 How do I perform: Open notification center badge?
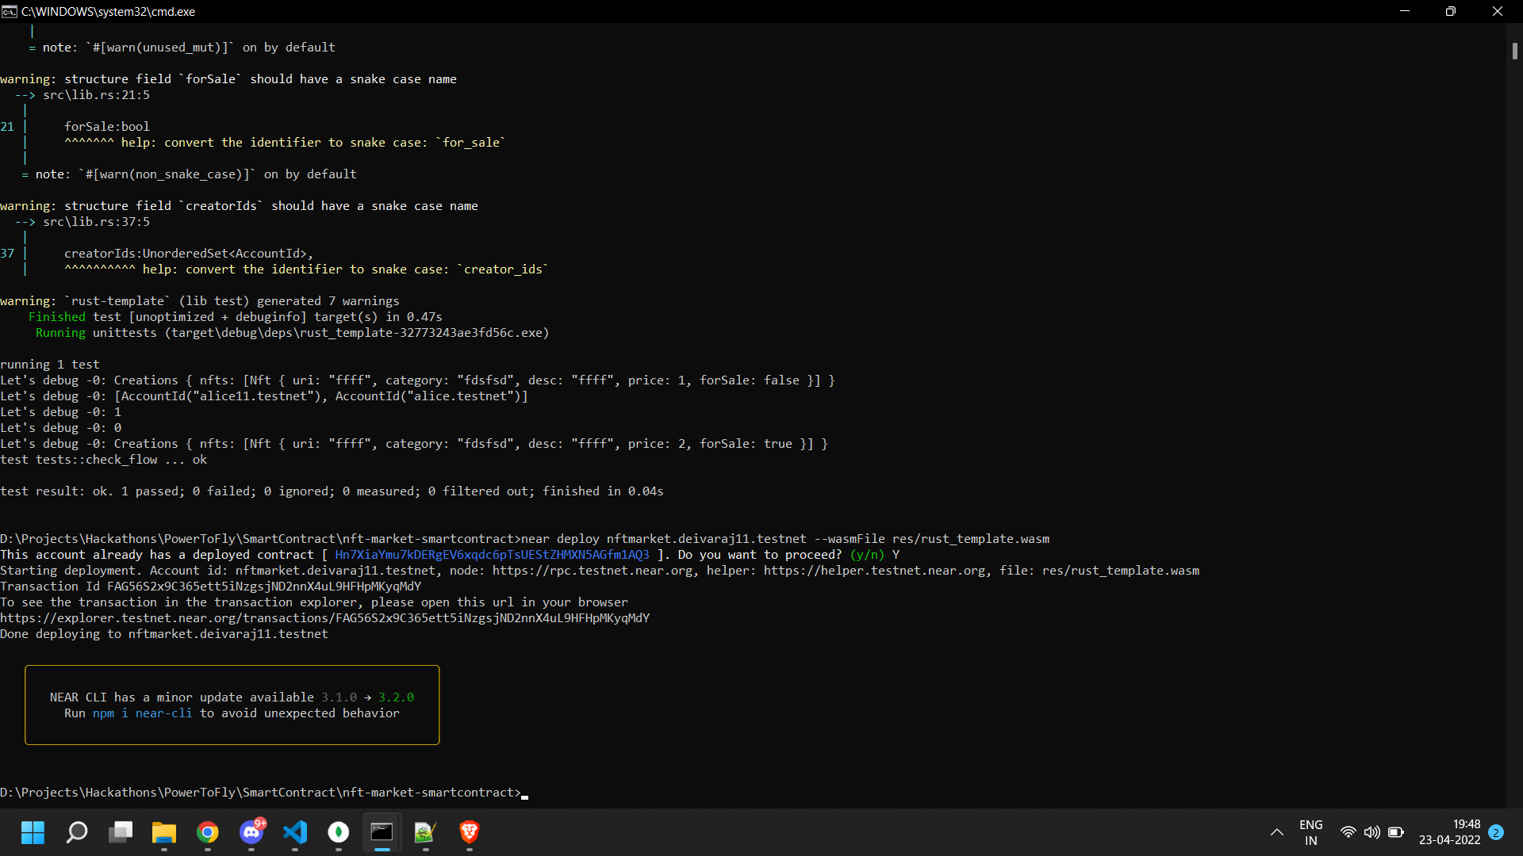1496,832
